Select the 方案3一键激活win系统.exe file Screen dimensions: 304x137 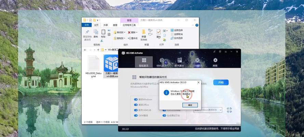tap(111, 66)
